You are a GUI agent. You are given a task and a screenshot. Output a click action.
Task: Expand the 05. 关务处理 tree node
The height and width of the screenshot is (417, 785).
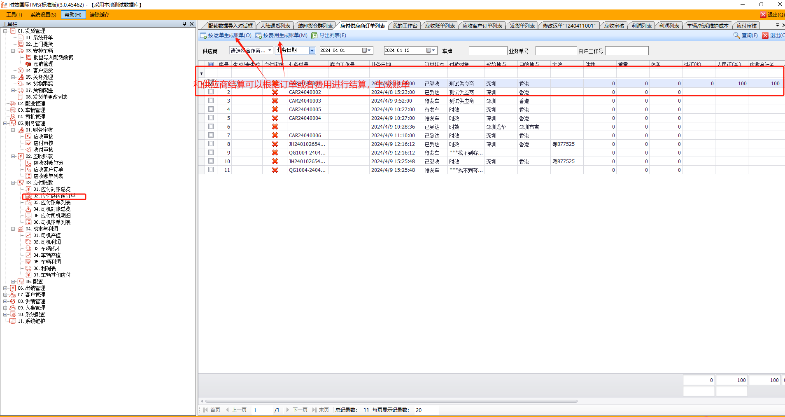click(13, 77)
